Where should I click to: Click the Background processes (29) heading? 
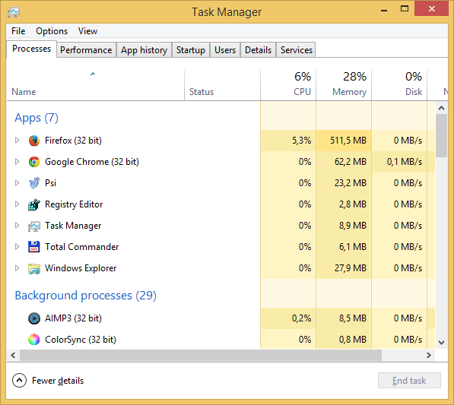tap(86, 296)
